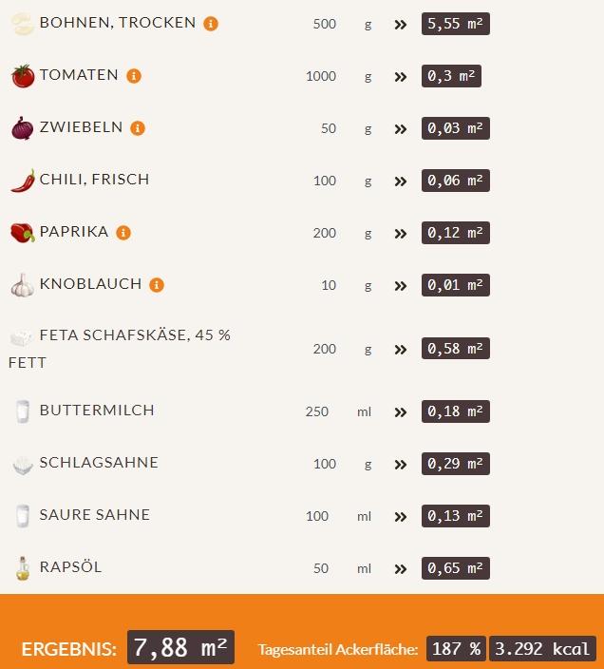Click the Tomaten quantity field showing 1000

click(321, 76)
